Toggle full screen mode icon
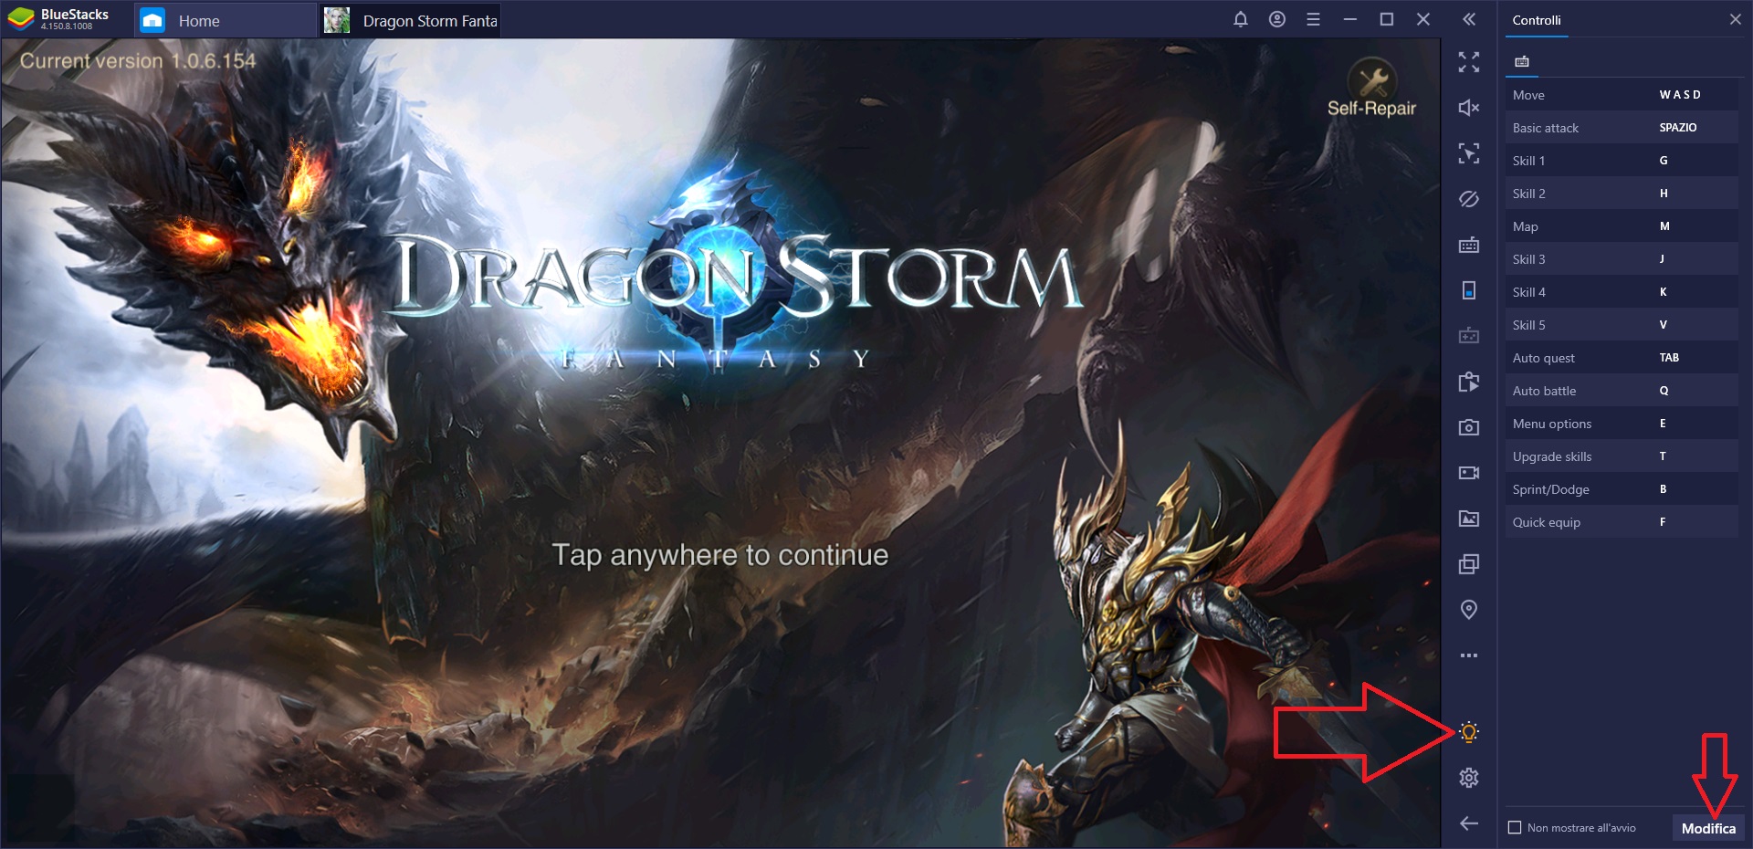The height and width of the screenshot is (849, 1753). click(x=1468, y=62)
